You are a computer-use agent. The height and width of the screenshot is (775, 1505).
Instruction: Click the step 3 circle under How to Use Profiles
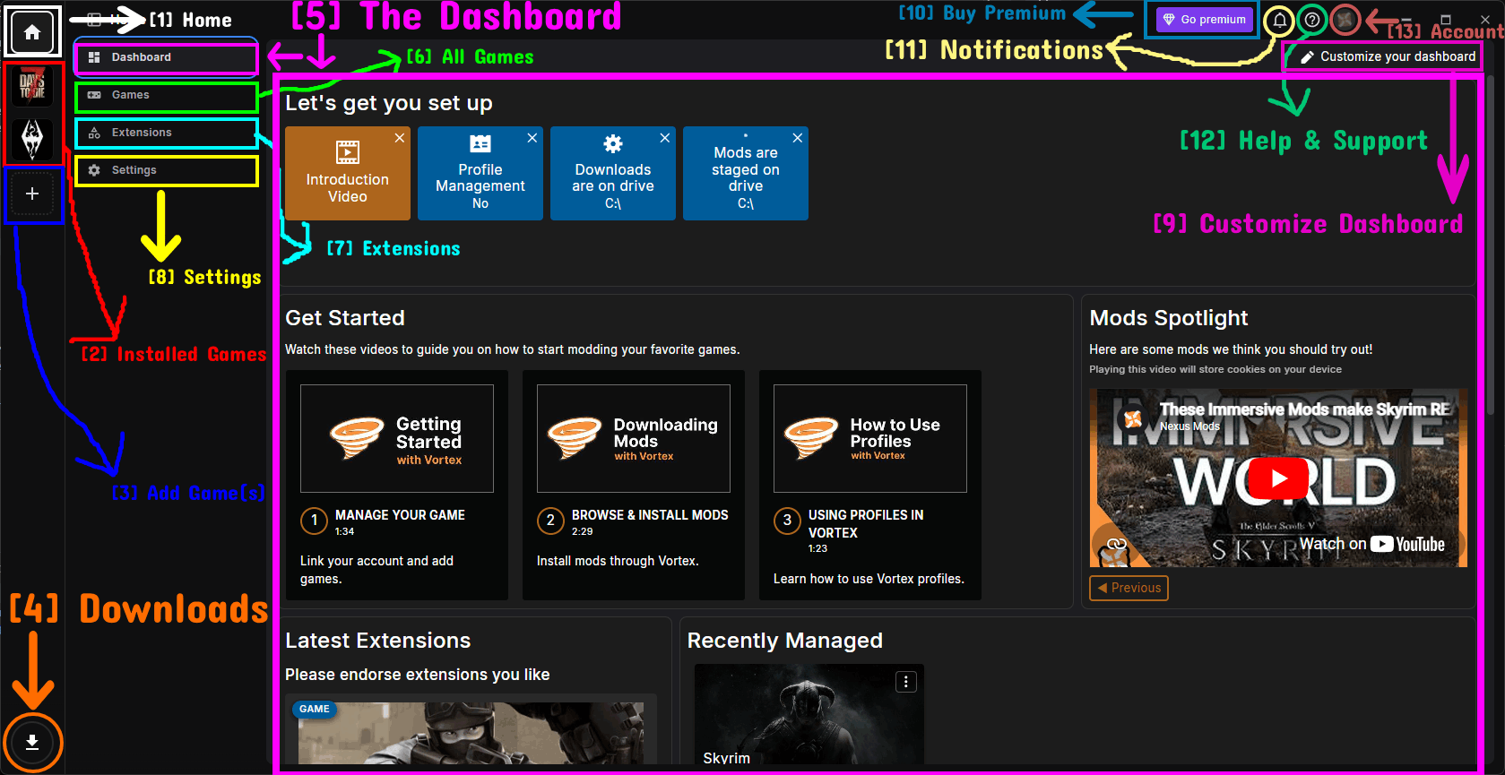tap(787, 521)
